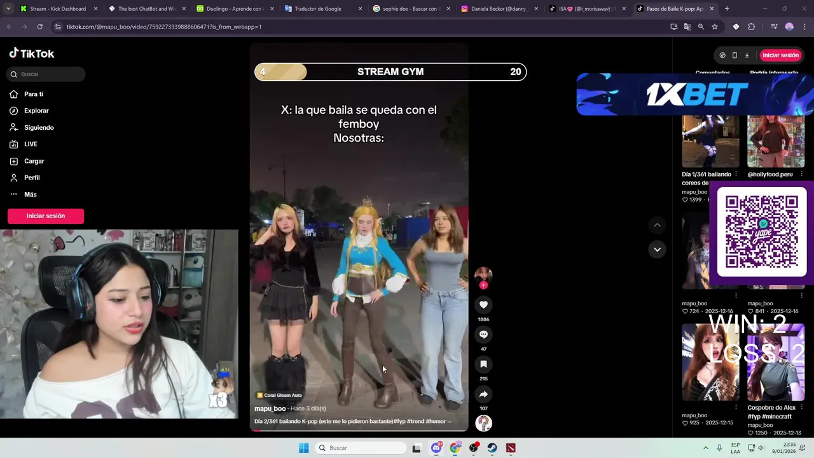This screenshot has height=458, width=814.
Task: Open spinning music disc icon
Action: pos(483,423)
